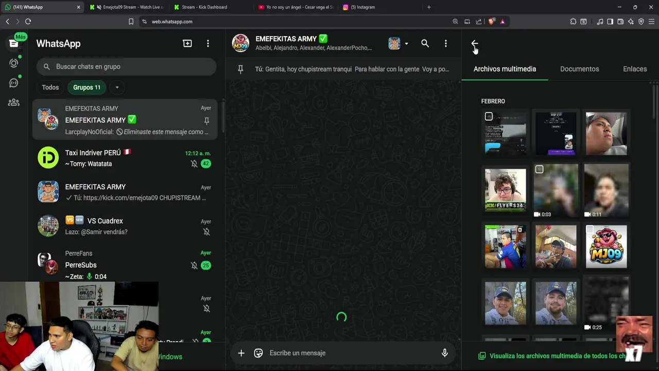Open PerreSubs chat in PerreFans

pos(125,264)
